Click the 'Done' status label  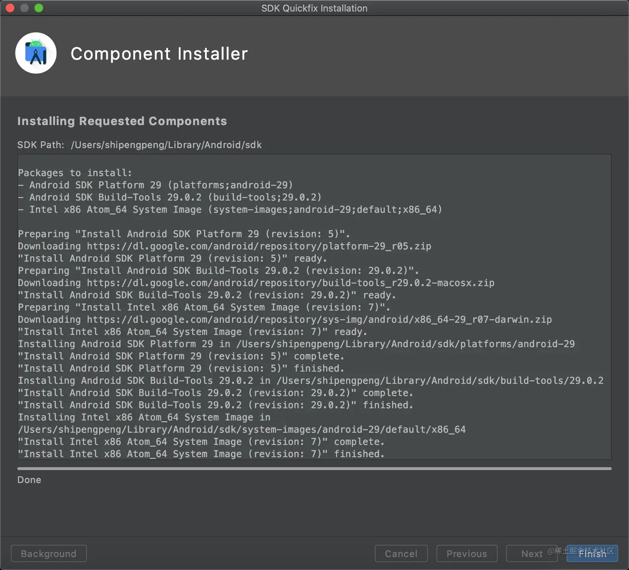click(x=29, y=480)
